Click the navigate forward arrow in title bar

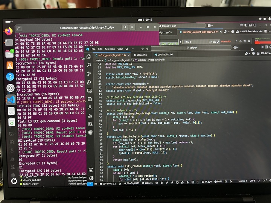coord(147,48)
